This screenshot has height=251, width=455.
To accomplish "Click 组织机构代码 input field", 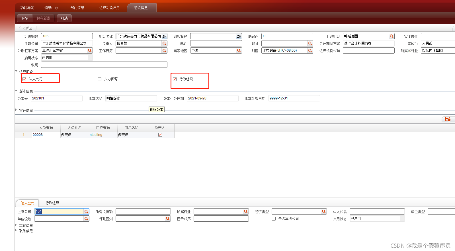I will tap(369, 50).
